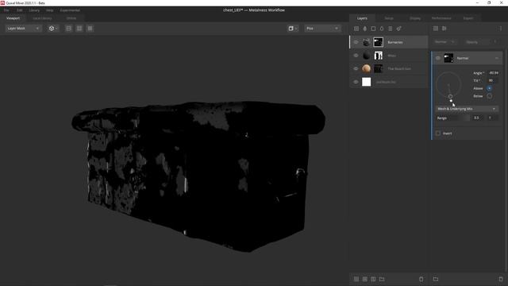Collapse the Normal mask component

[497, 58]
